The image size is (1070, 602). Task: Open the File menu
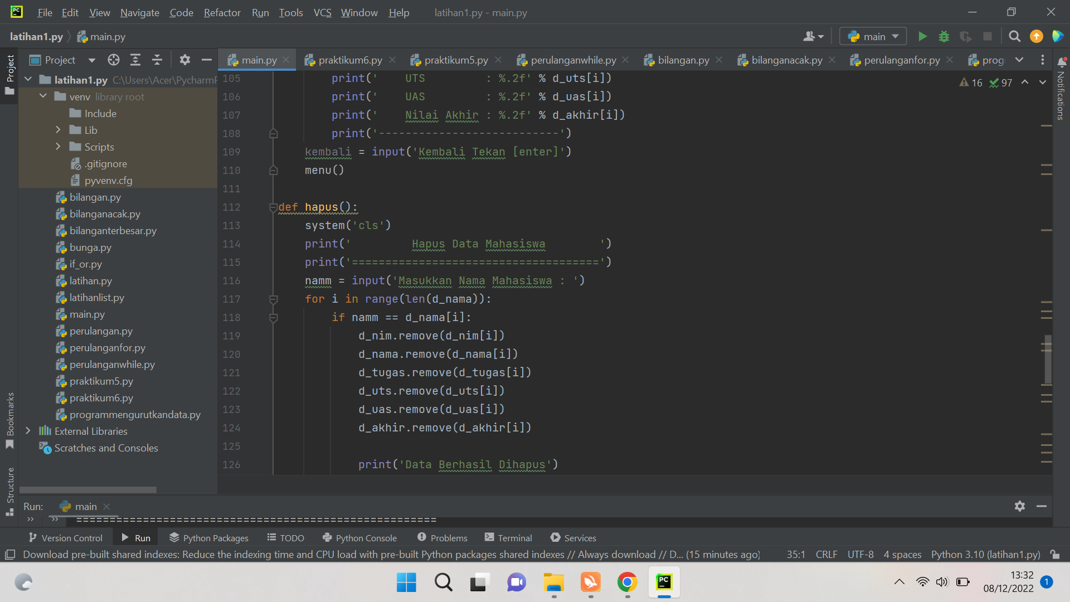45,12
